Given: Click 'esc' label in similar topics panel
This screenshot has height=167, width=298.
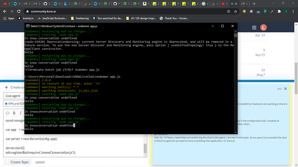Looking at the screenshot, I should [x=279, y=89].
